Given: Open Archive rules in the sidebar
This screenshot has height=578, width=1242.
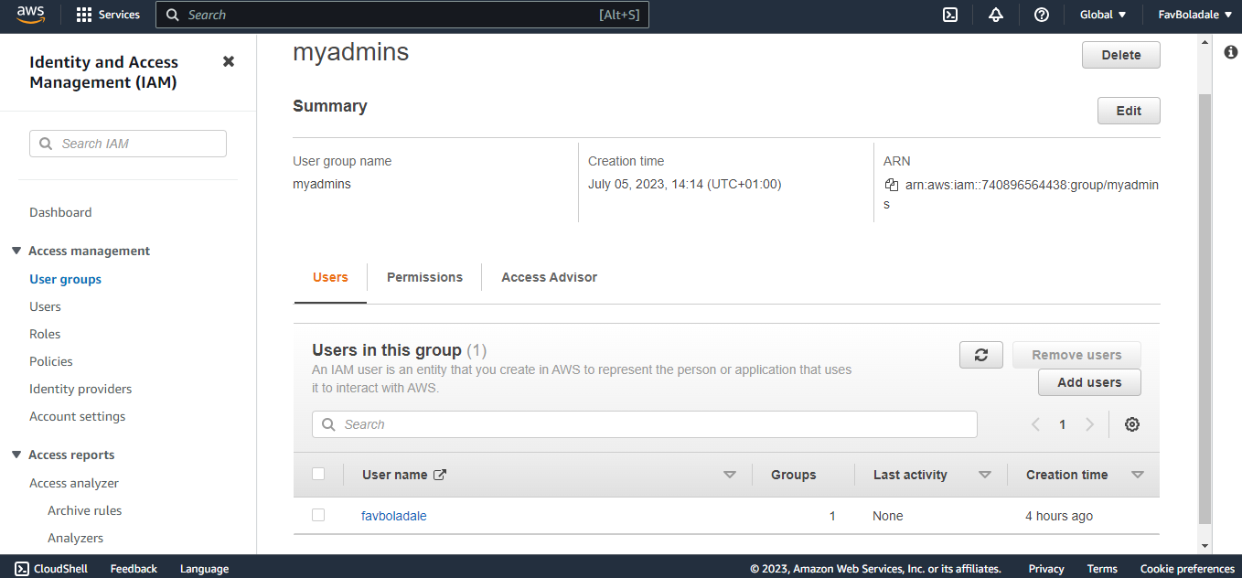Looking at the screenshot, I should pos(84,510).
